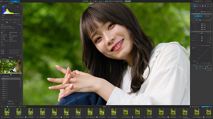Open the display mode dropdown arrow
The height and width of the screenshot is (119, 213).
pyautogui.click(x=92, y=1)
